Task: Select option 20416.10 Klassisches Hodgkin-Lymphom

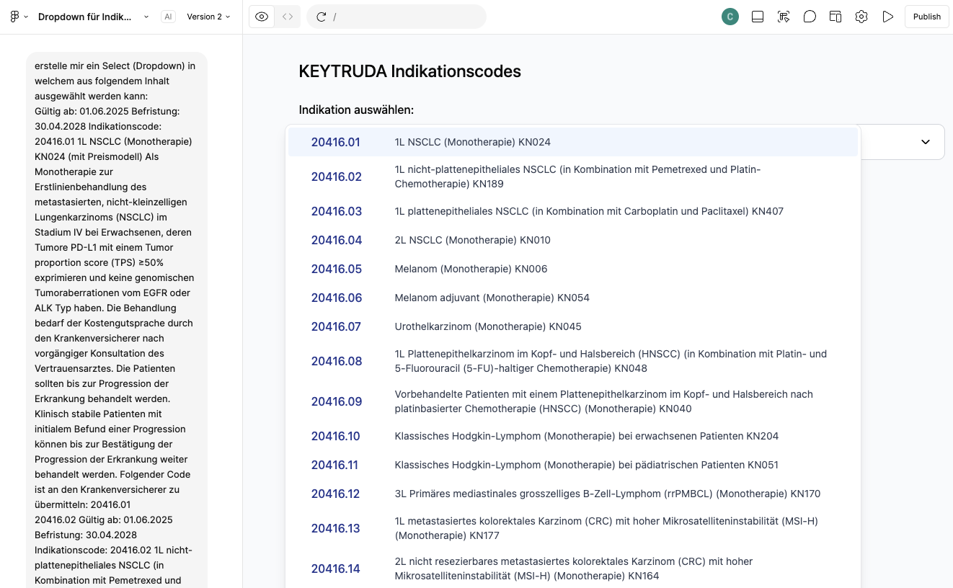Action: click(573, 436)
